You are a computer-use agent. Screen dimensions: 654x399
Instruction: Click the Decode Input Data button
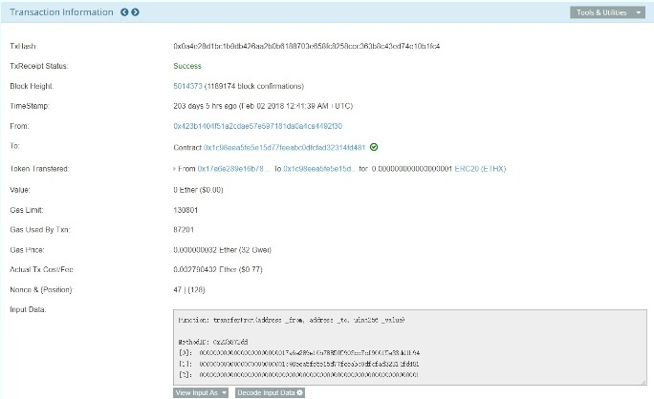click(270, 392)
